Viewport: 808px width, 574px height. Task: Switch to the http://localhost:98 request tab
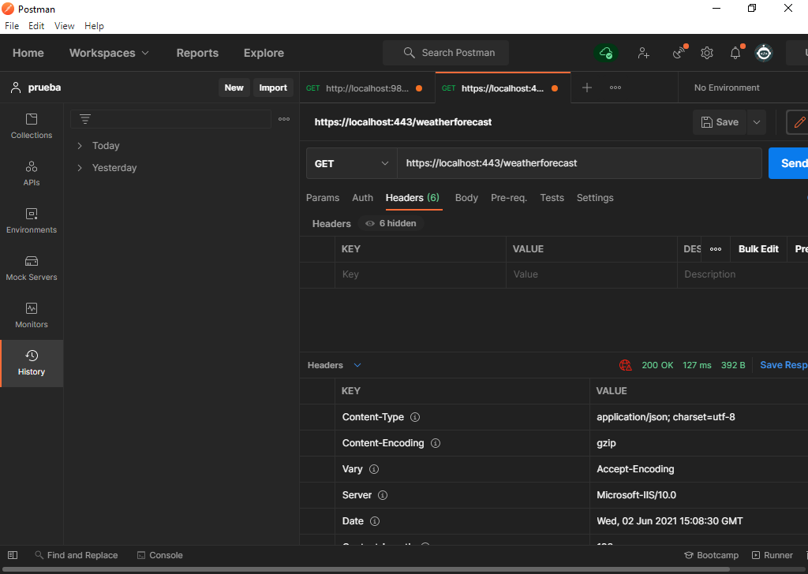tap(367, 88)
